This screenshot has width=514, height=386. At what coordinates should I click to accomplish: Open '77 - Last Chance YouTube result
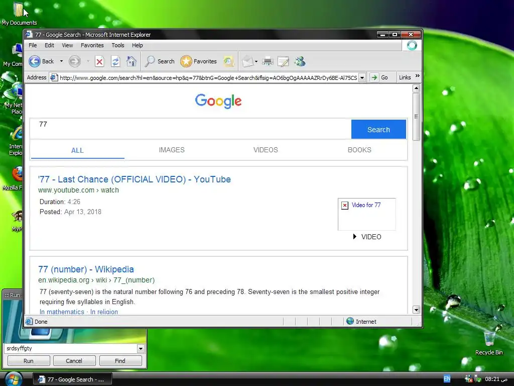(135, 179)
